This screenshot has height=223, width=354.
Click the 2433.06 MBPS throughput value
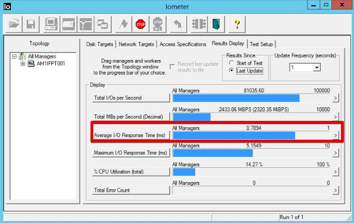point(254,110)
